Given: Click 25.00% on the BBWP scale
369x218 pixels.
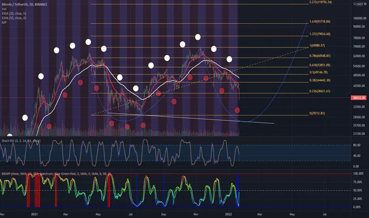Looking at the screenshot, I should point(358,199).
